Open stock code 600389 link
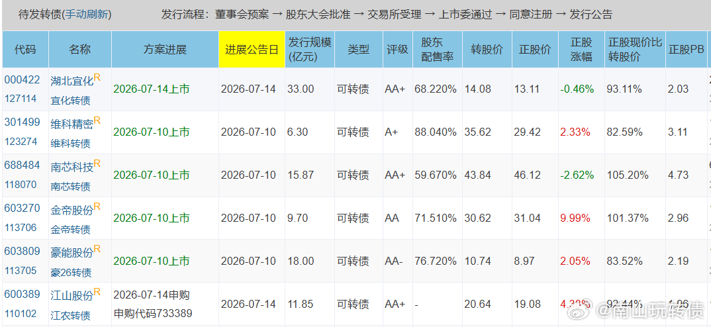The width and height of the screenshot is (711, 327). (x=23, y=295)
